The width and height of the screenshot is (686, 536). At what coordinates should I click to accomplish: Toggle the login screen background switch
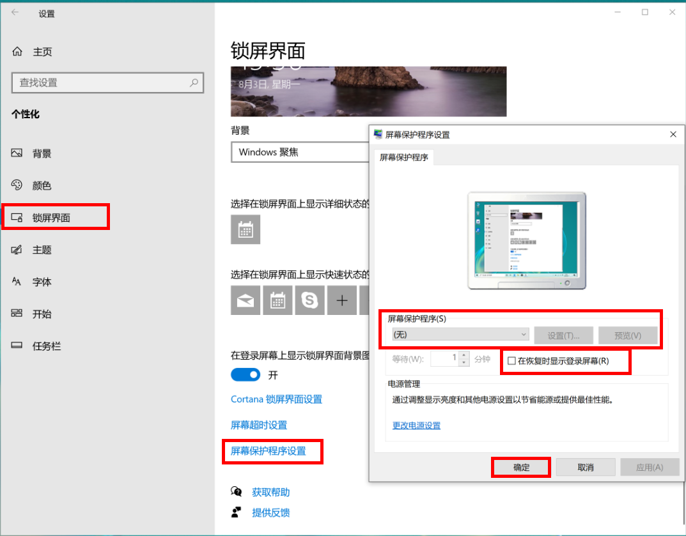coord(246,374)
